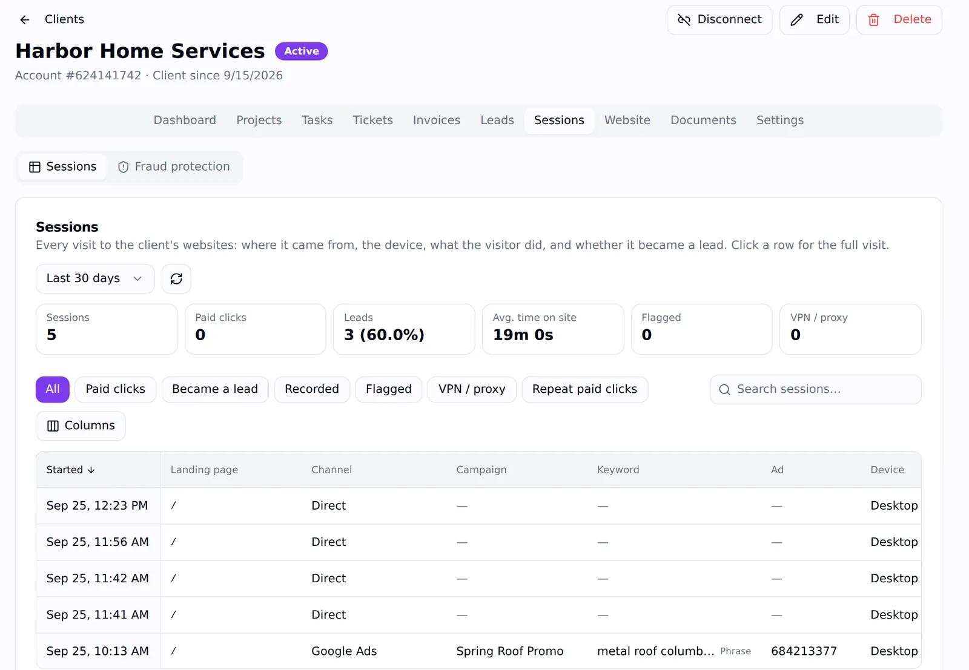Click the magnifier icon in search box
This screenshot has width=969, height=670.
[x=724, y=390]
